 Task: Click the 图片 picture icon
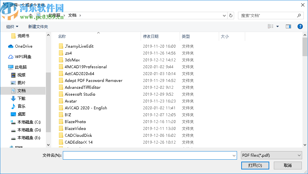click(x=13, y=83)
